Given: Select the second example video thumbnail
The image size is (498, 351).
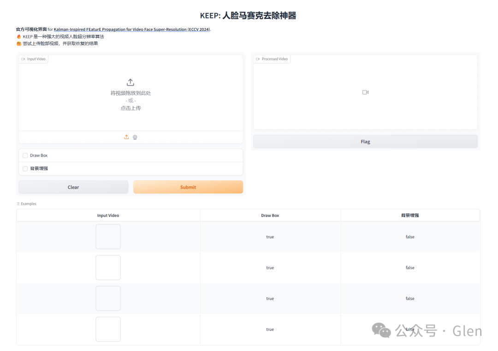Looking at the screenshot, I should [x=108, y=267].
